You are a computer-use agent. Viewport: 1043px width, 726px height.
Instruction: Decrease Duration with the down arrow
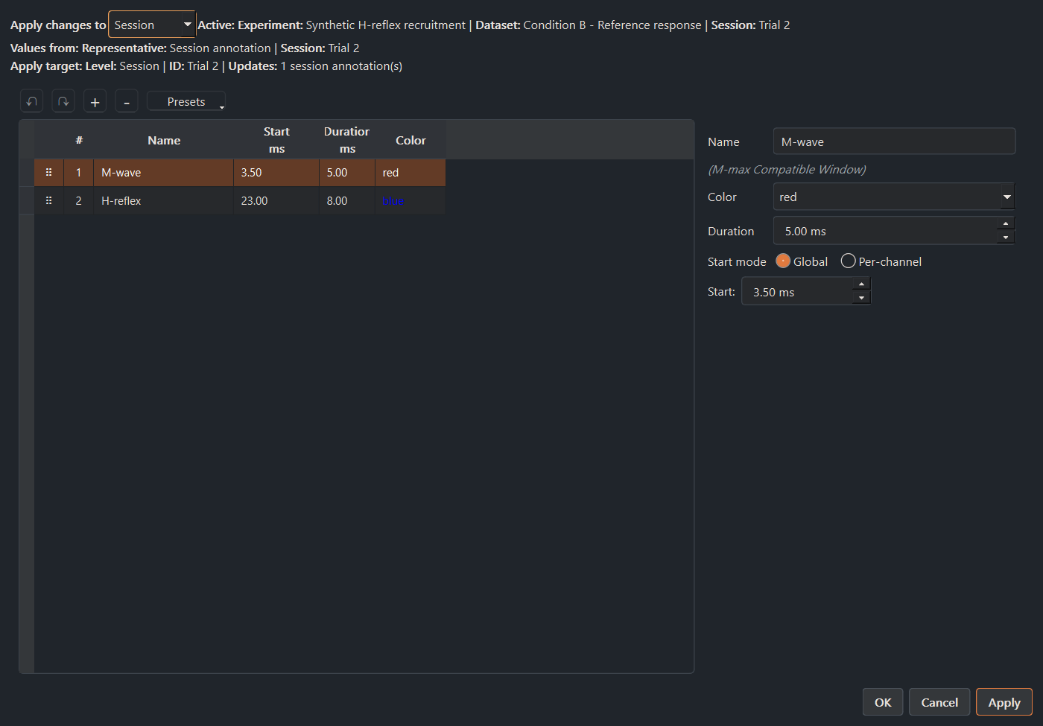[1006, 238]
